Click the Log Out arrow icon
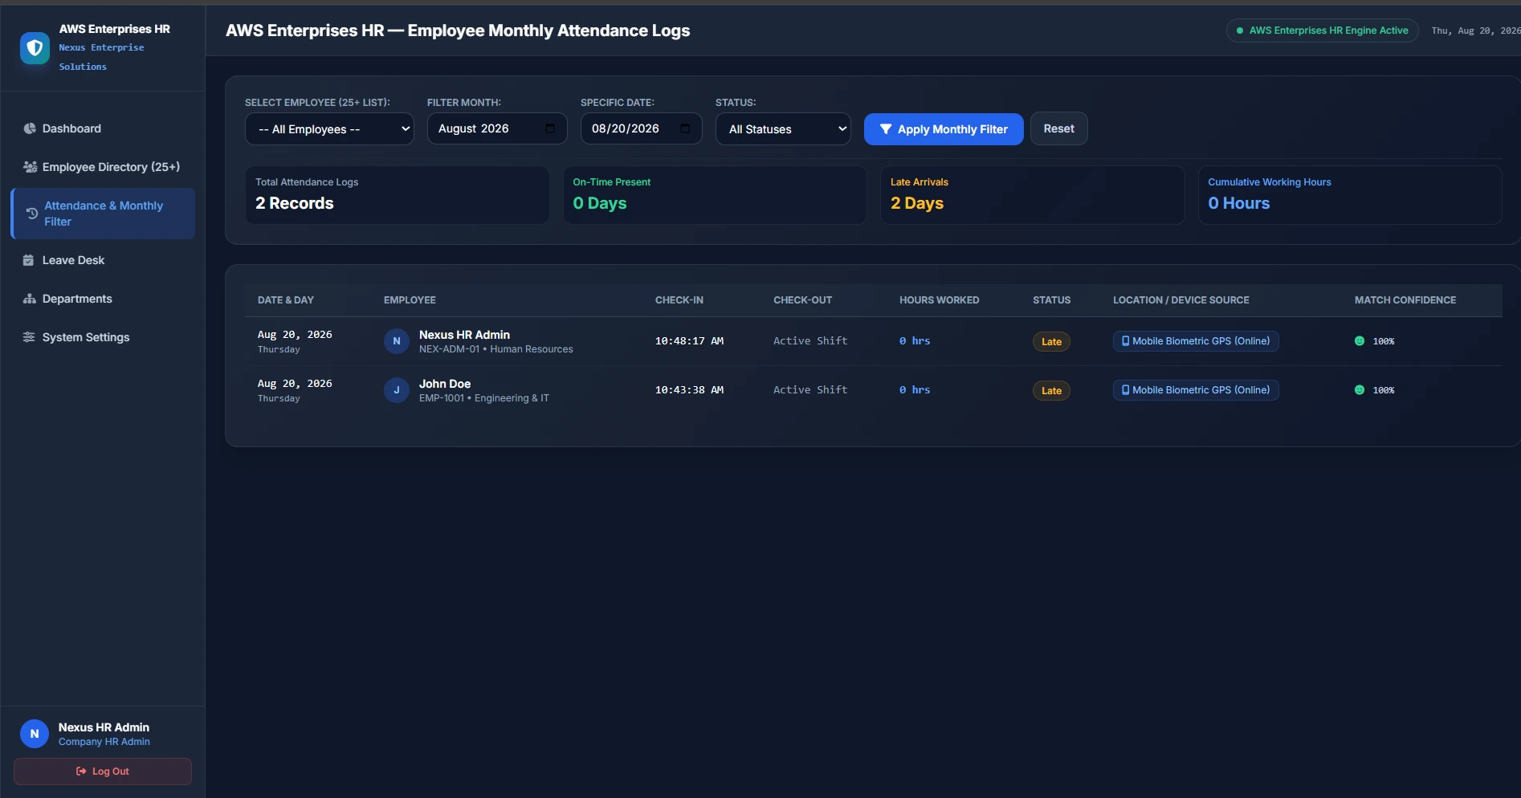 81,772
